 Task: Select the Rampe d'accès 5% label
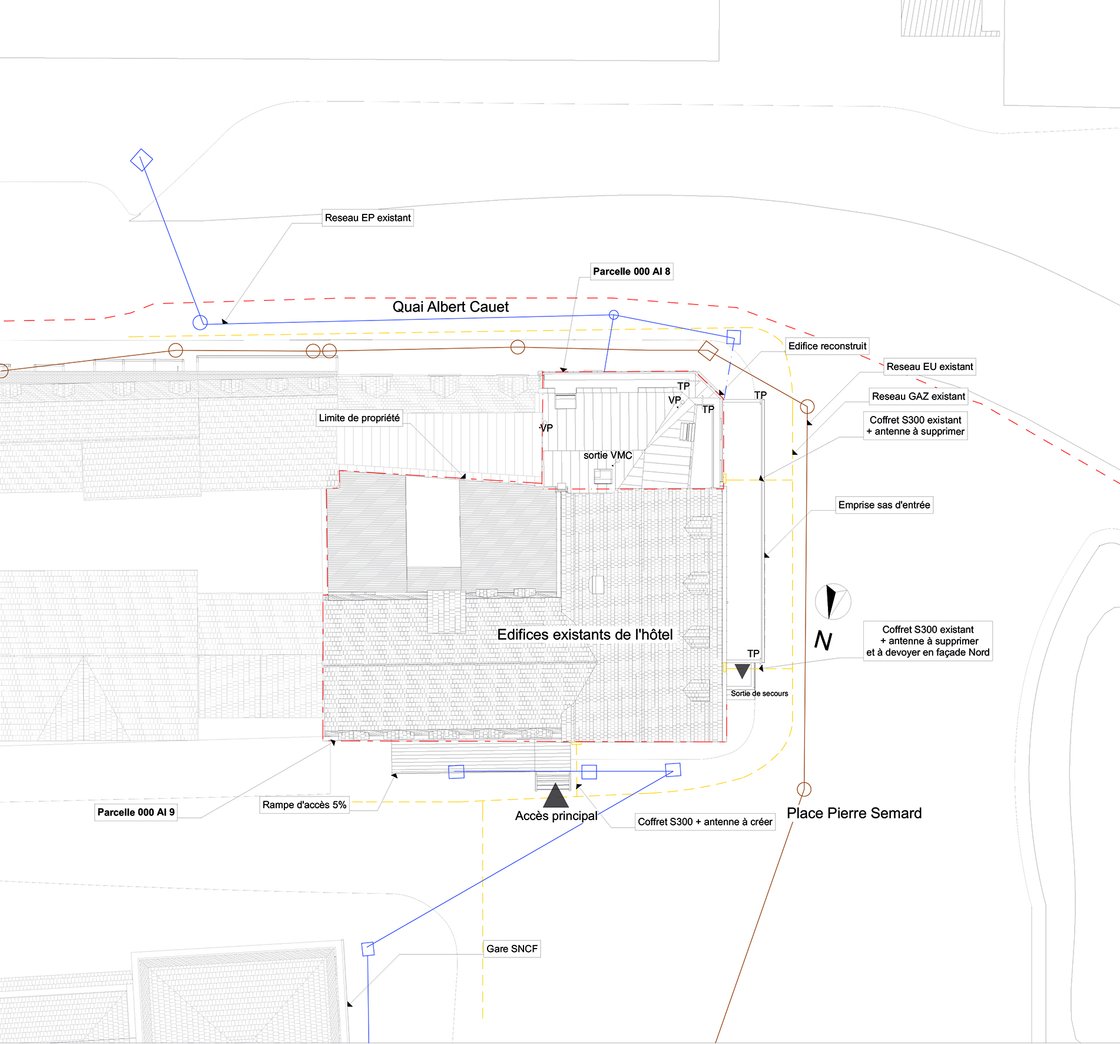[304, 805]
